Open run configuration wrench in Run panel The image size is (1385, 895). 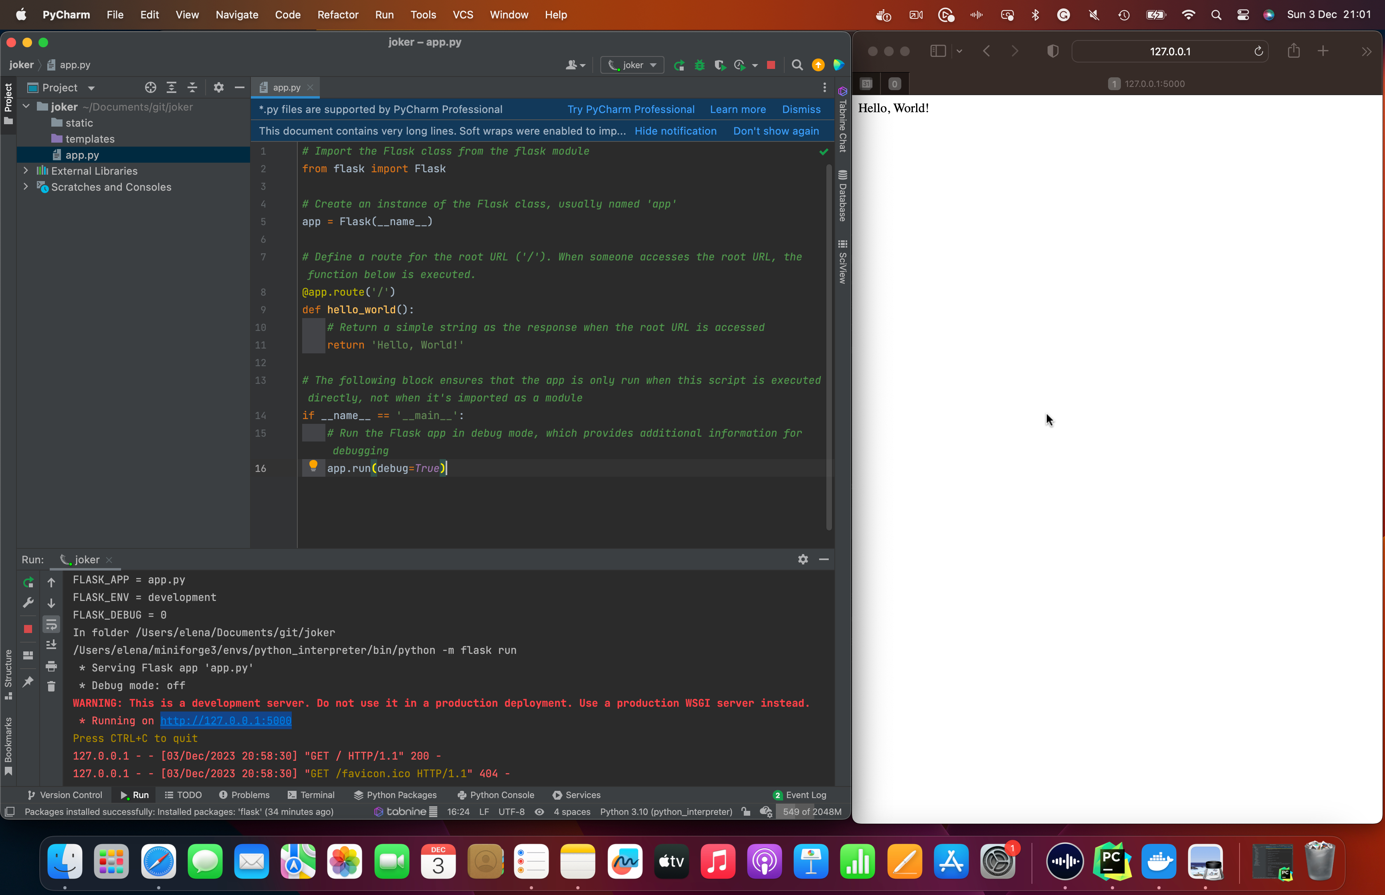tap(28, 603)
